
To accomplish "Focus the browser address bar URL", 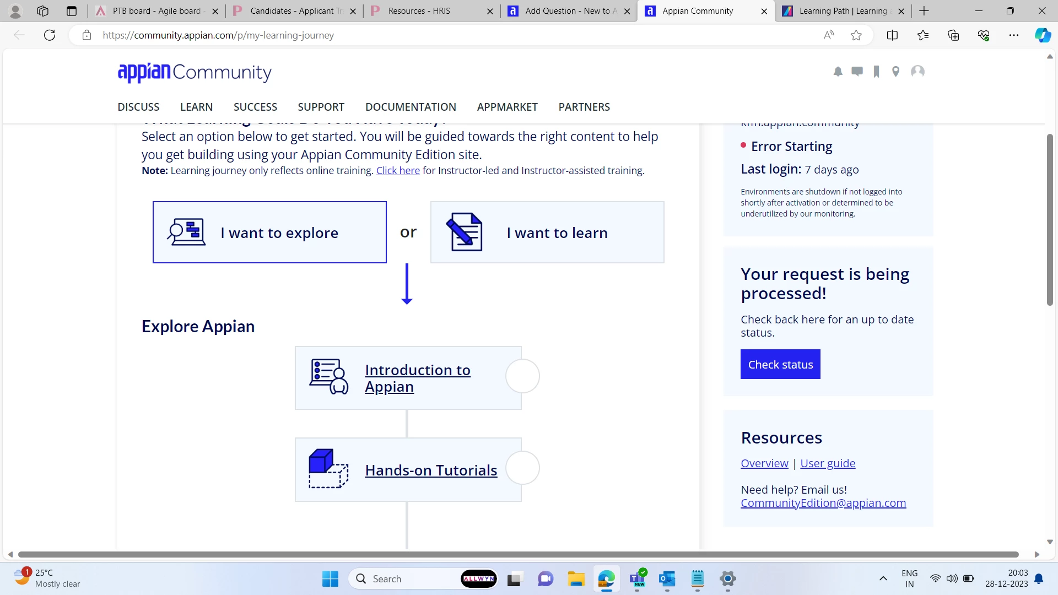I will pos(218,35).
